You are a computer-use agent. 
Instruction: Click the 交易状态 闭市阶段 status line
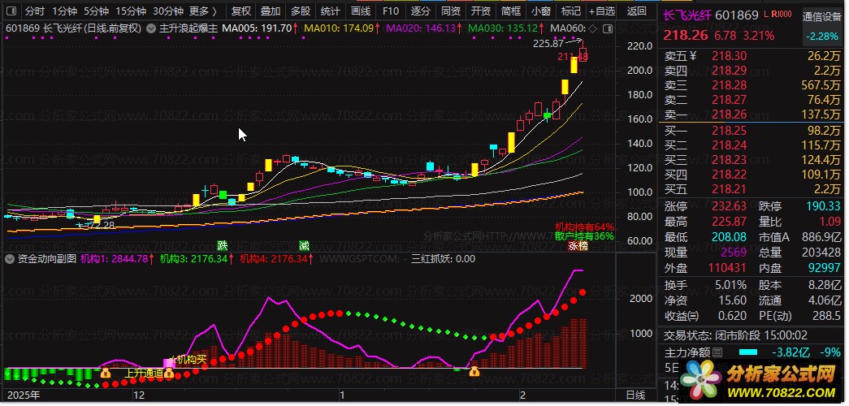click(x=736, y=335)
